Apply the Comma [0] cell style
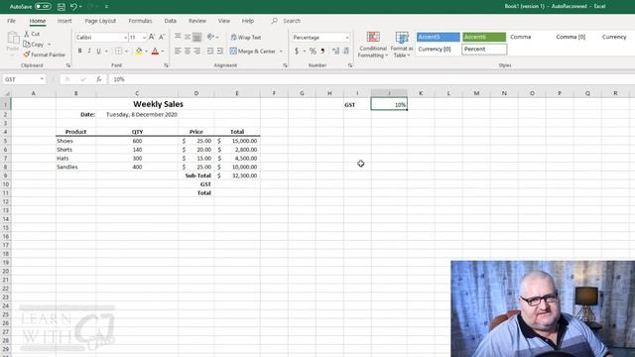 click(571, 37)
